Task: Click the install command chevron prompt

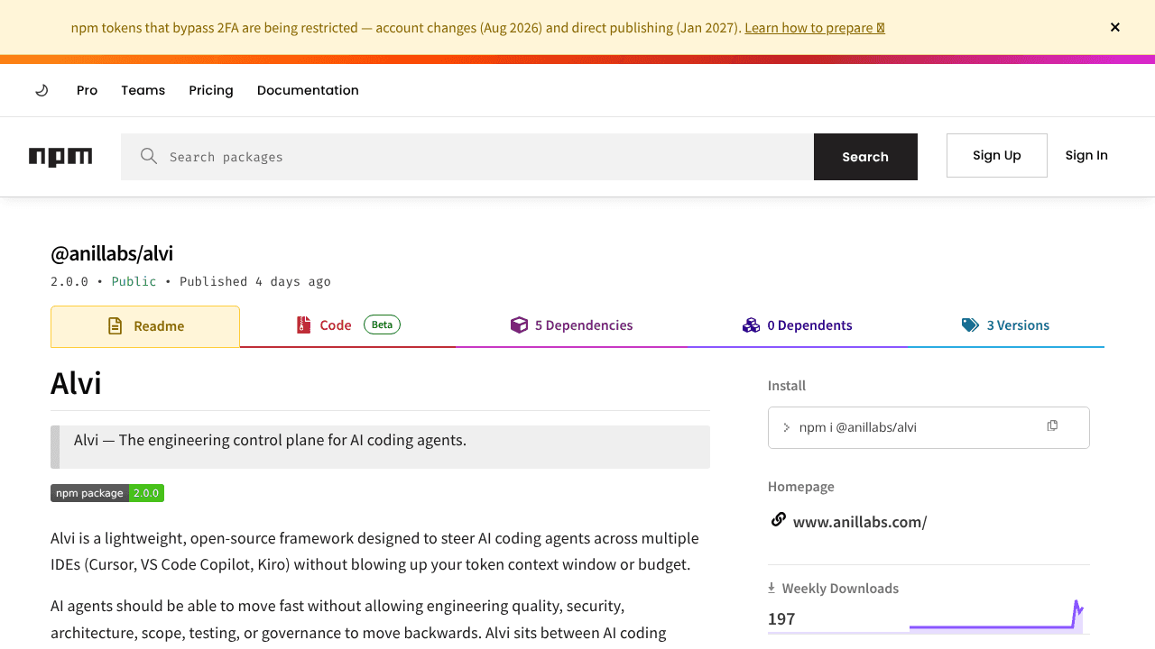Action: (787, 427)
